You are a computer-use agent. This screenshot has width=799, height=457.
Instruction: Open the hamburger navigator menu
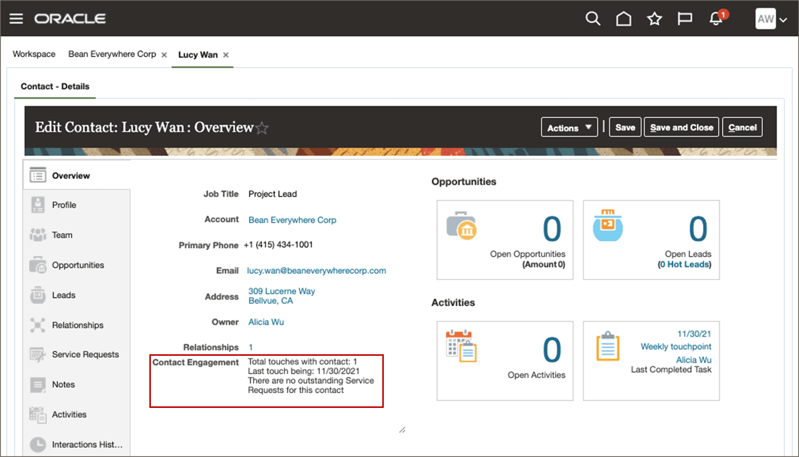[16, 19]
